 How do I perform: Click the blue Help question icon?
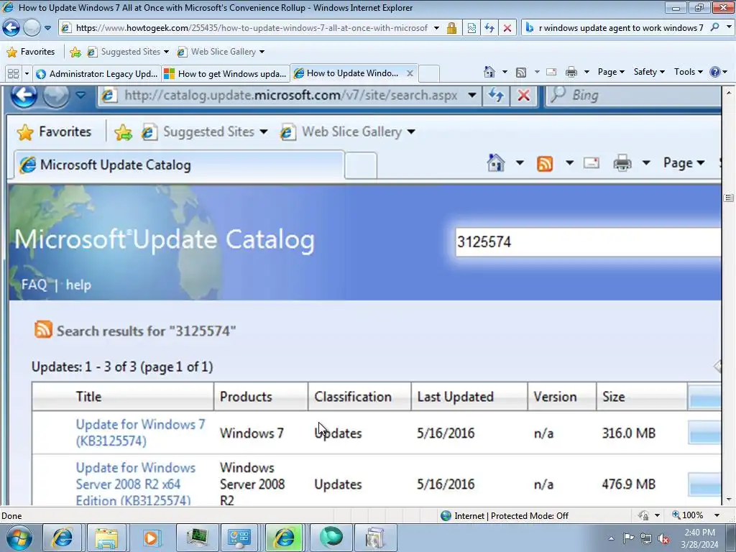coord(715,72)
